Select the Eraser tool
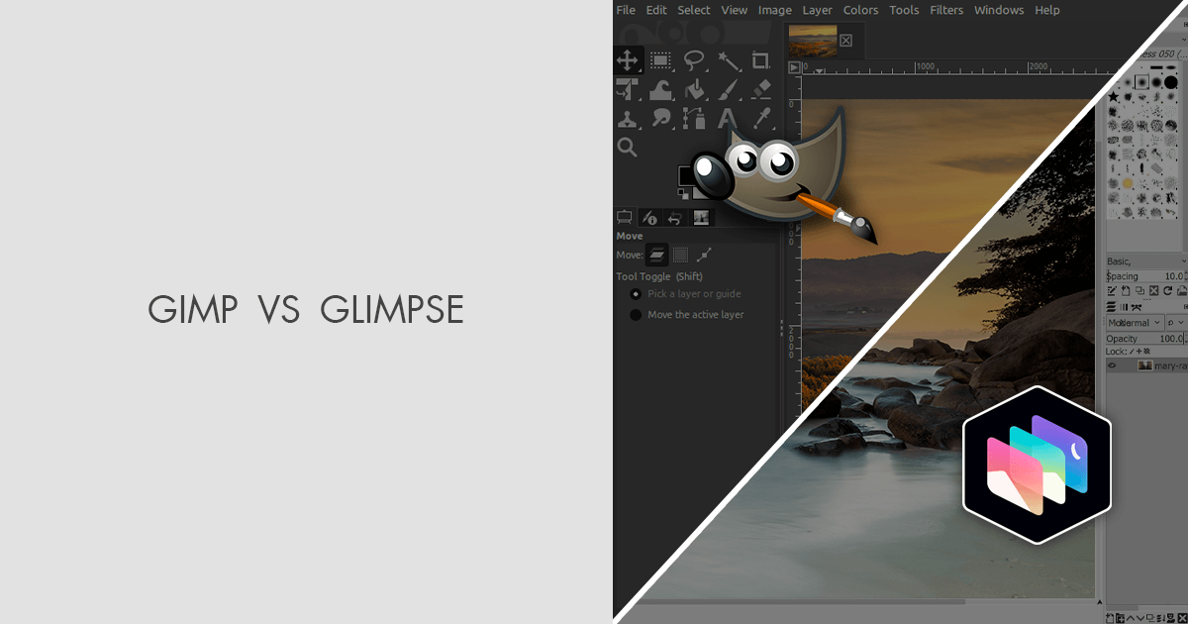This screenshot has width=1188, height=624. 760,90
